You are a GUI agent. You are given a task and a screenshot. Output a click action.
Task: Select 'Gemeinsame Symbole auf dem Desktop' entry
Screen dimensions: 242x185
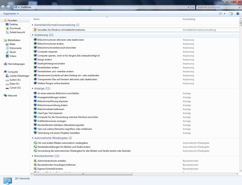pos(68,76)
